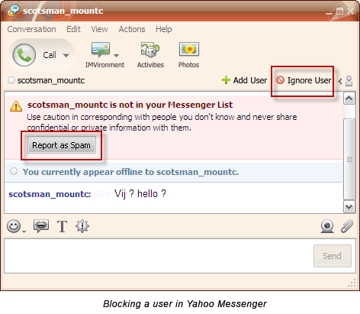This screenshot has height=314, width=360.
Task: Click the chat scrollbar down arrow
Action: 349,207
